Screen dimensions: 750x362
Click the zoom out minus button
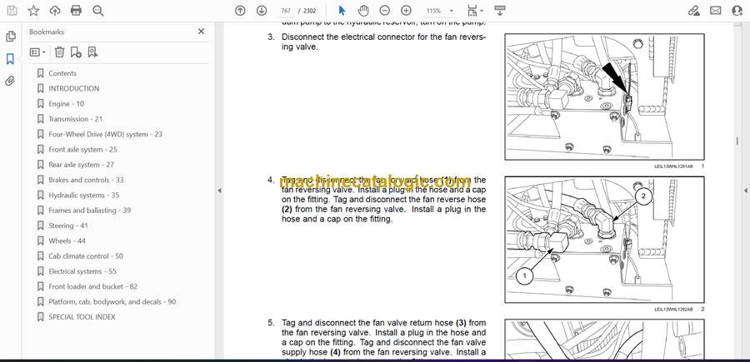pyautogui.click(x=384, y=11)
